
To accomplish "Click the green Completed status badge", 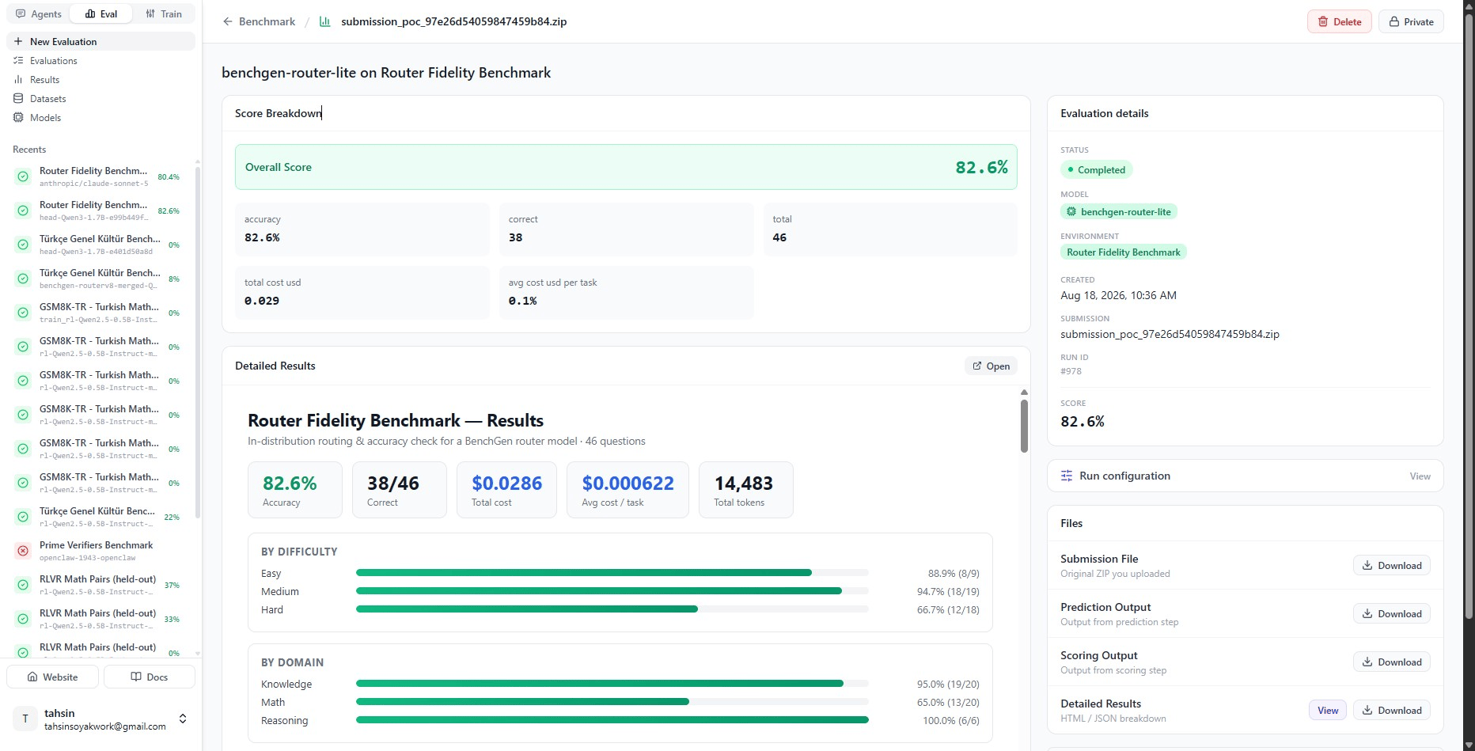I will pyautogui.click(x=1097, y=169).
